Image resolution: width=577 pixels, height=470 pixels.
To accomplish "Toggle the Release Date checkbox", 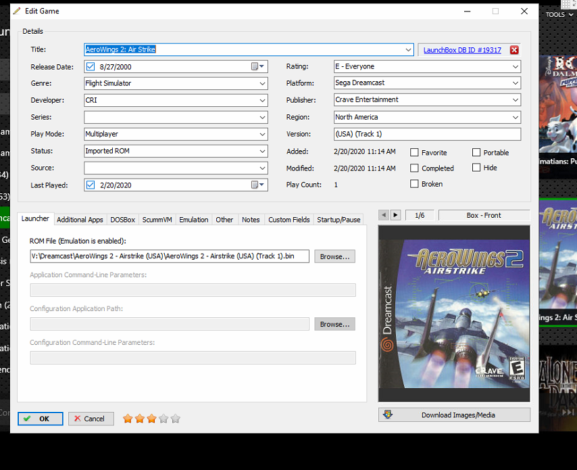I will 90,67.
